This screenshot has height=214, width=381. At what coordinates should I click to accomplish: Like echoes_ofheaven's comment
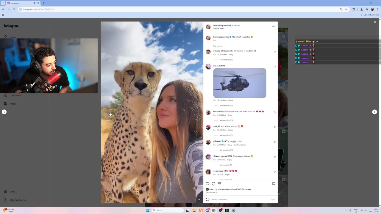click(275, 52)
